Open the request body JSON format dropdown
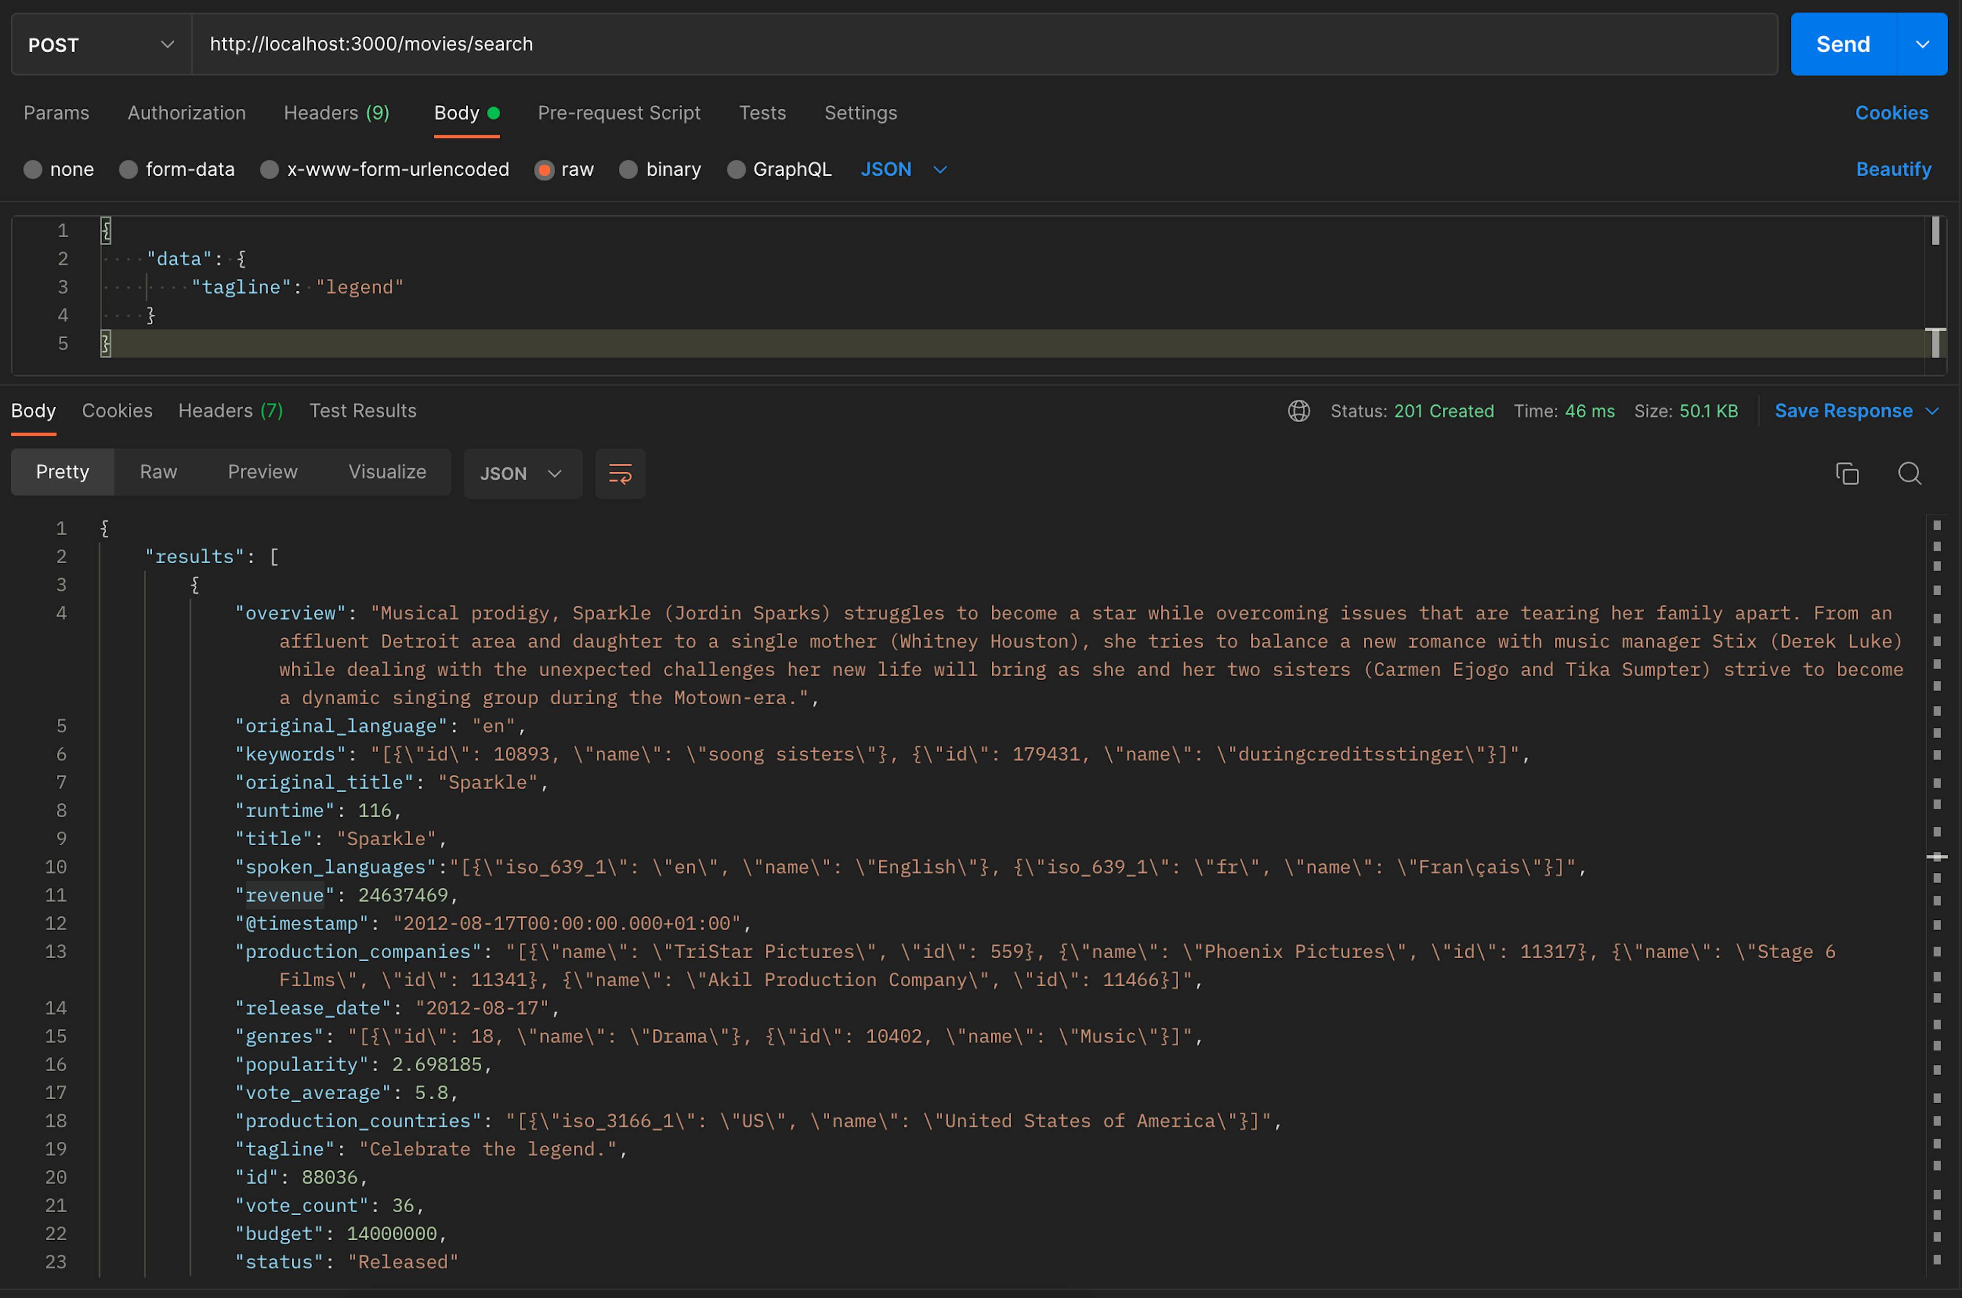Image resolution: width=1962 pixels, height=1298 pixels. click(903, 170)
